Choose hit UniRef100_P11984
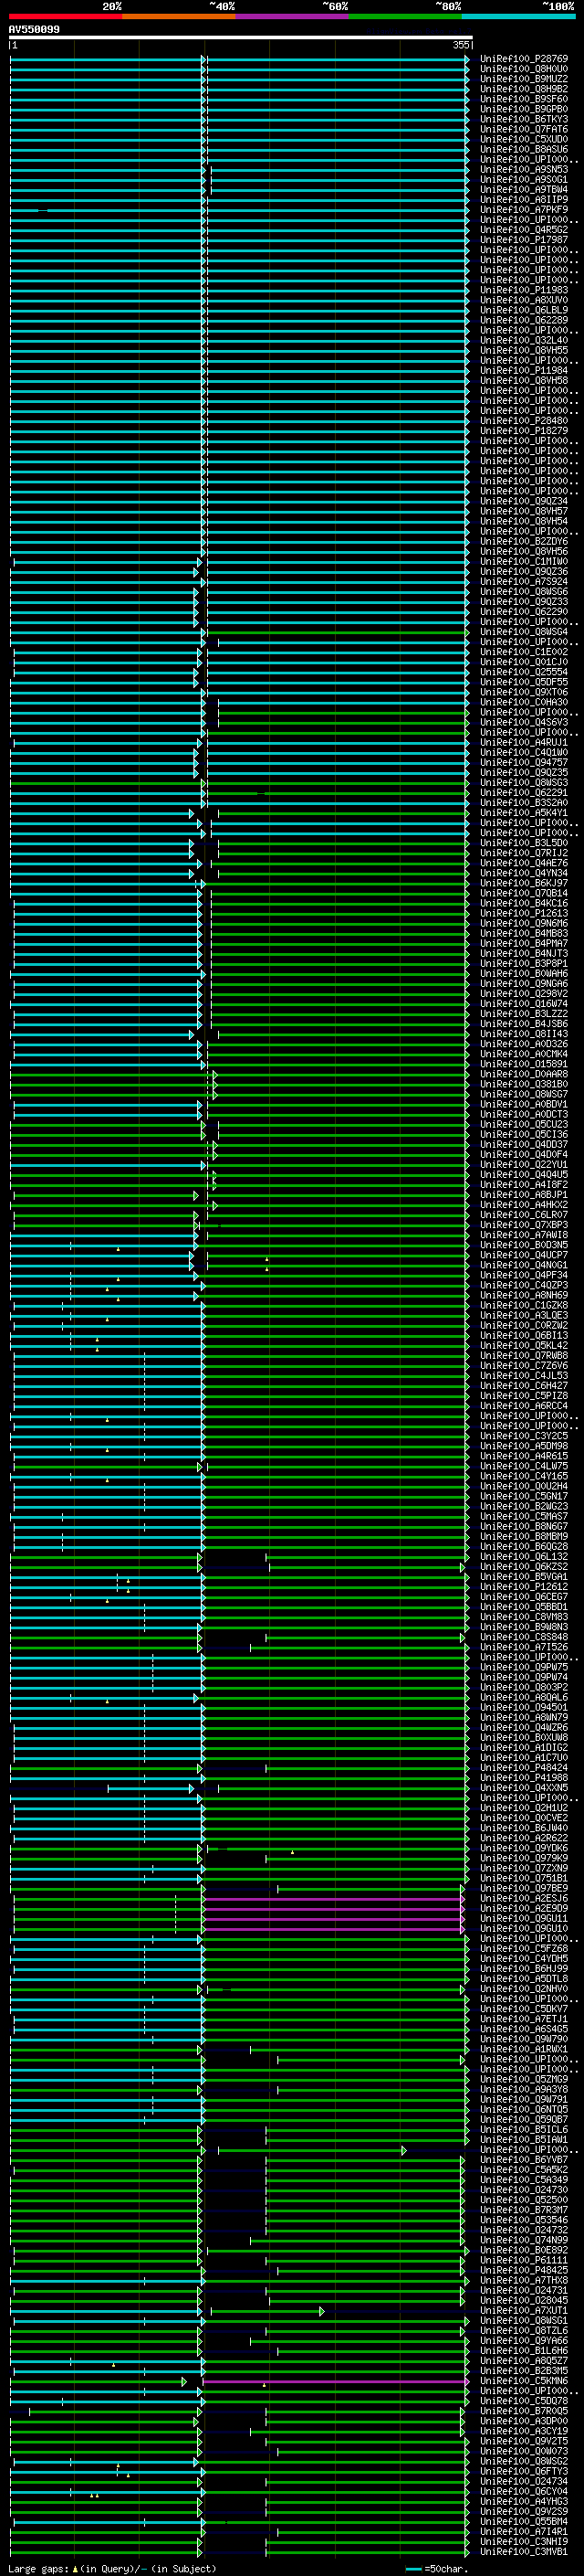 point(524,370)
